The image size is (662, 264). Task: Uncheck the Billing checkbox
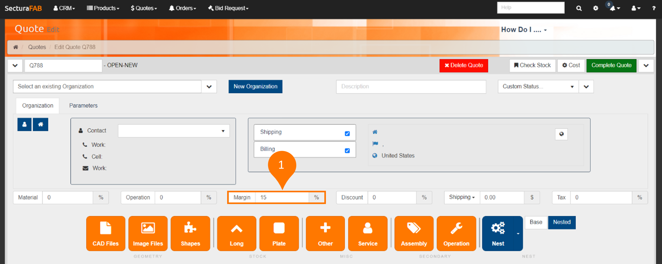point(347,150)
